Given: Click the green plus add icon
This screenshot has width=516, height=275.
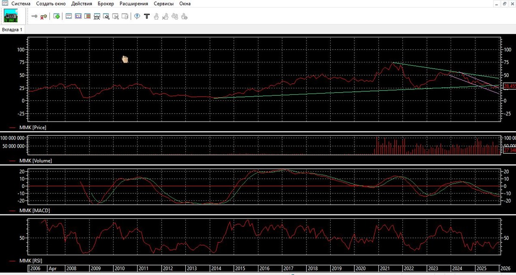Looking at the screenshot, I should click(56, 16).
